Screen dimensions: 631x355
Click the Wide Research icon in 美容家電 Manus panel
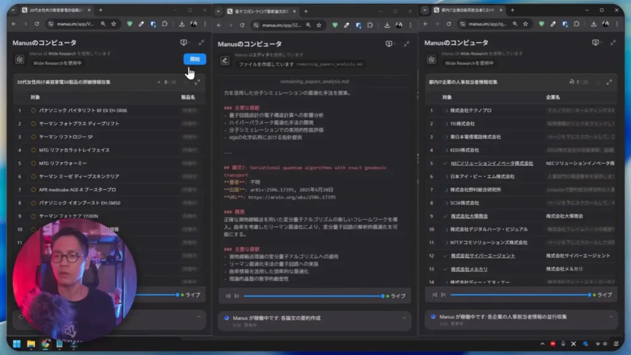coord(20,59)
